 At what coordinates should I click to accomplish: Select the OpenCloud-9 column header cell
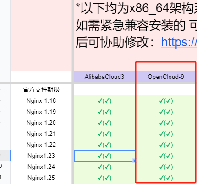[x=166, y=77]
